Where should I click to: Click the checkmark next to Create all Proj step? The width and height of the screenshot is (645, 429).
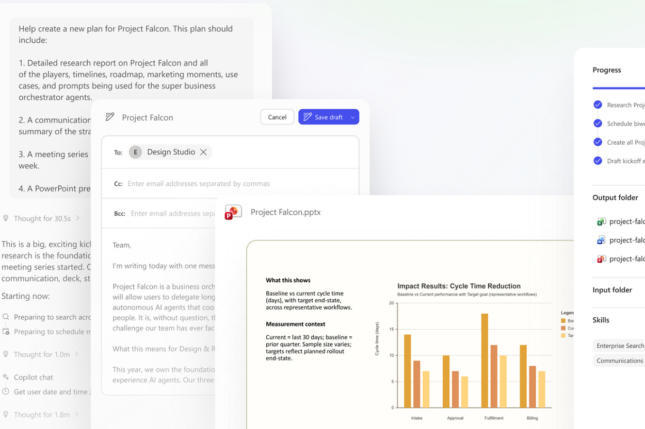tap(598, 142)
